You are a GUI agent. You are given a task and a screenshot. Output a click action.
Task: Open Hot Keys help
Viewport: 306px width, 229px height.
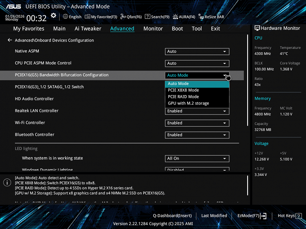tap(288, 216)
